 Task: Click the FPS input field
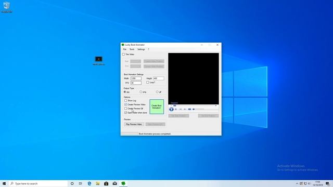click(136, 83)
